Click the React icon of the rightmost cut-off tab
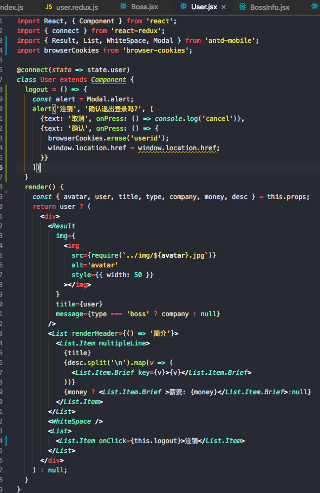The image size is (320, 493). click(315, 7)
